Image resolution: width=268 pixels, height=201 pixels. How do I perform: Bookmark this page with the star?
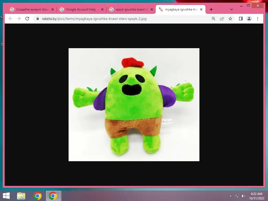coord(230,19)
